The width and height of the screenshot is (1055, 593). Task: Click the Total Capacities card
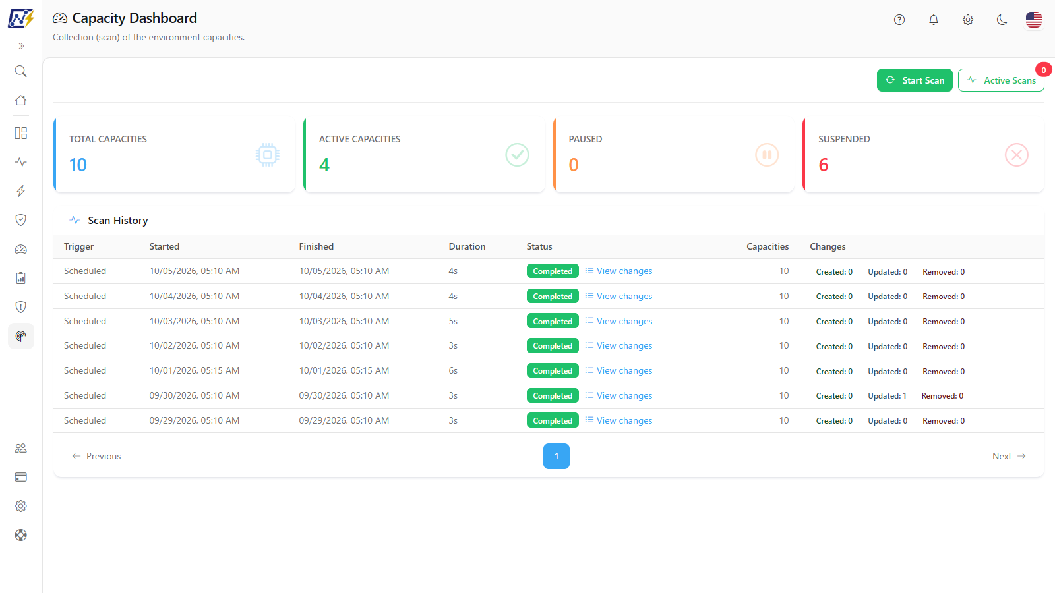[x=174, y=155]
